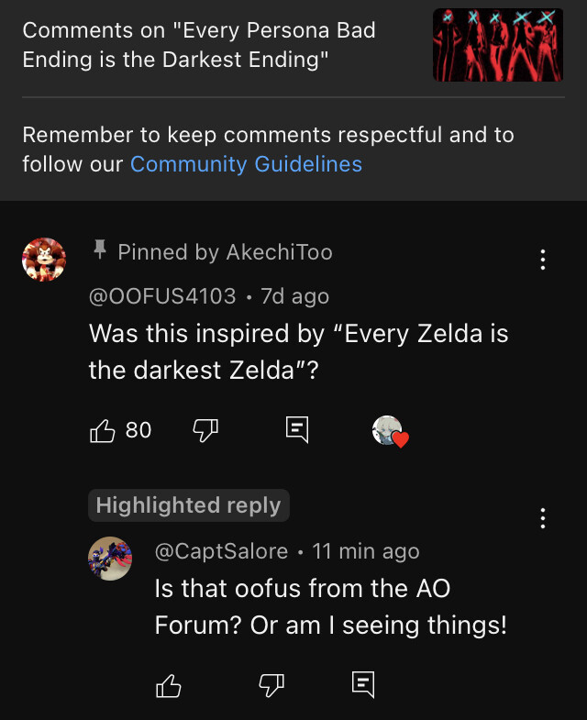Like the pinned OOFUS4103 comment
This screenshot has width=587, height=720.
tap(102, 431)
